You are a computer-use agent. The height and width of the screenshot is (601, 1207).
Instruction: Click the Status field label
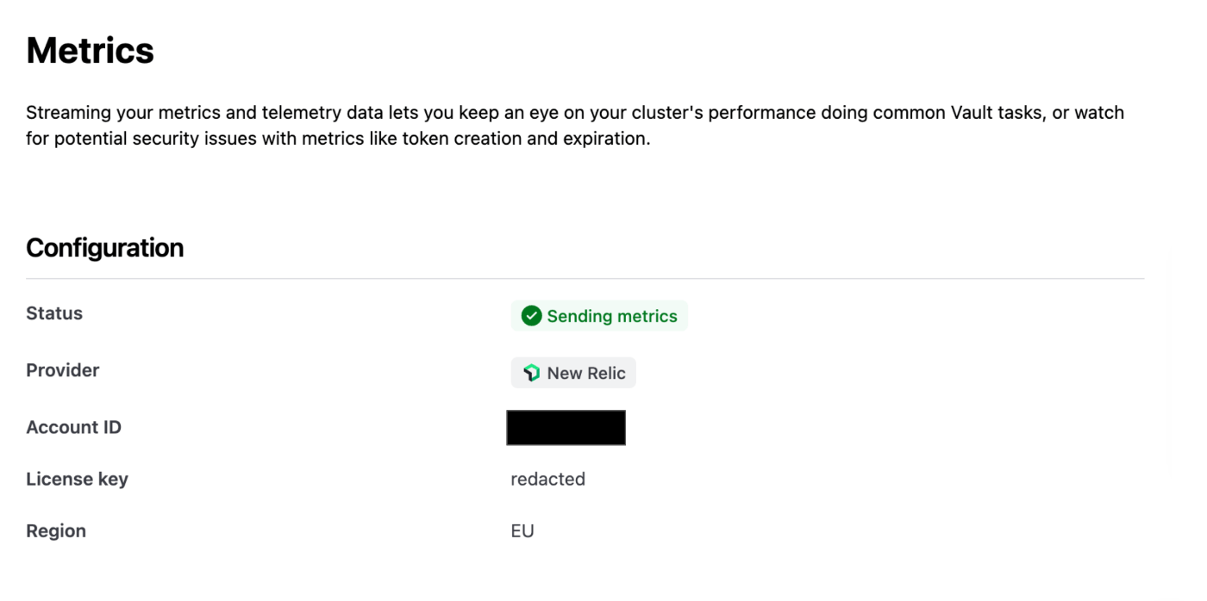[54, 313]
